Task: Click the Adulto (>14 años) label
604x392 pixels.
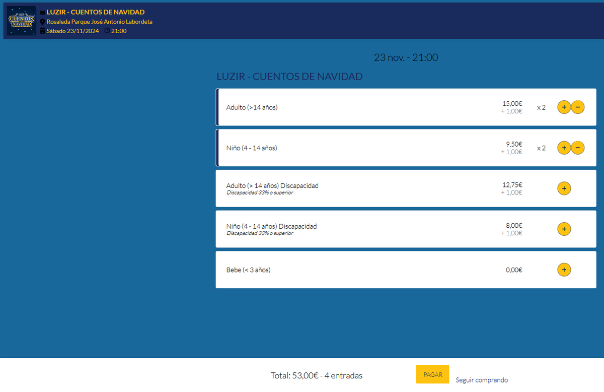Action: 252,107
